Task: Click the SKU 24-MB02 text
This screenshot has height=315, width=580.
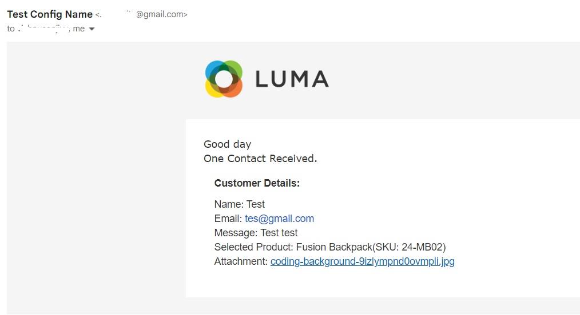Action: coord(421,247)
